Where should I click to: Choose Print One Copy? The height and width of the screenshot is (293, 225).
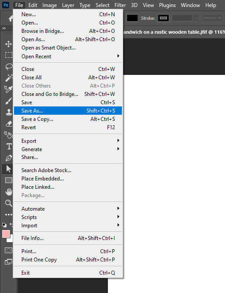pos(68,260)
